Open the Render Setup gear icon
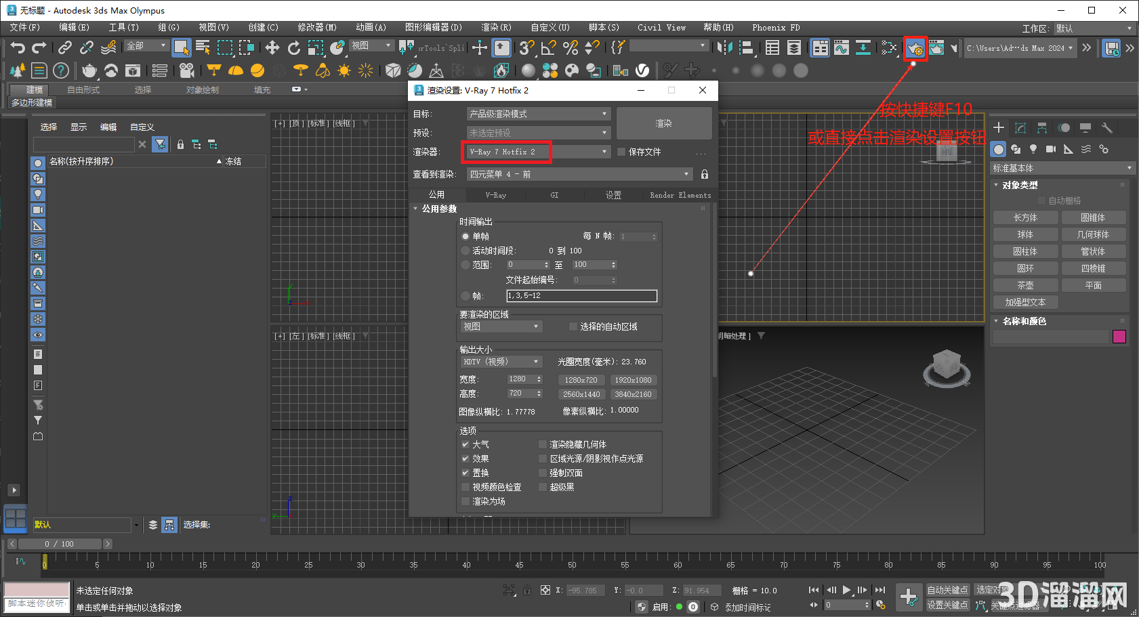This screenshot has height=617, width=1139. [915, 48]
